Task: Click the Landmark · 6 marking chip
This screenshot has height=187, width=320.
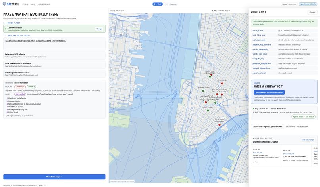Action: [x=20, y=87]
